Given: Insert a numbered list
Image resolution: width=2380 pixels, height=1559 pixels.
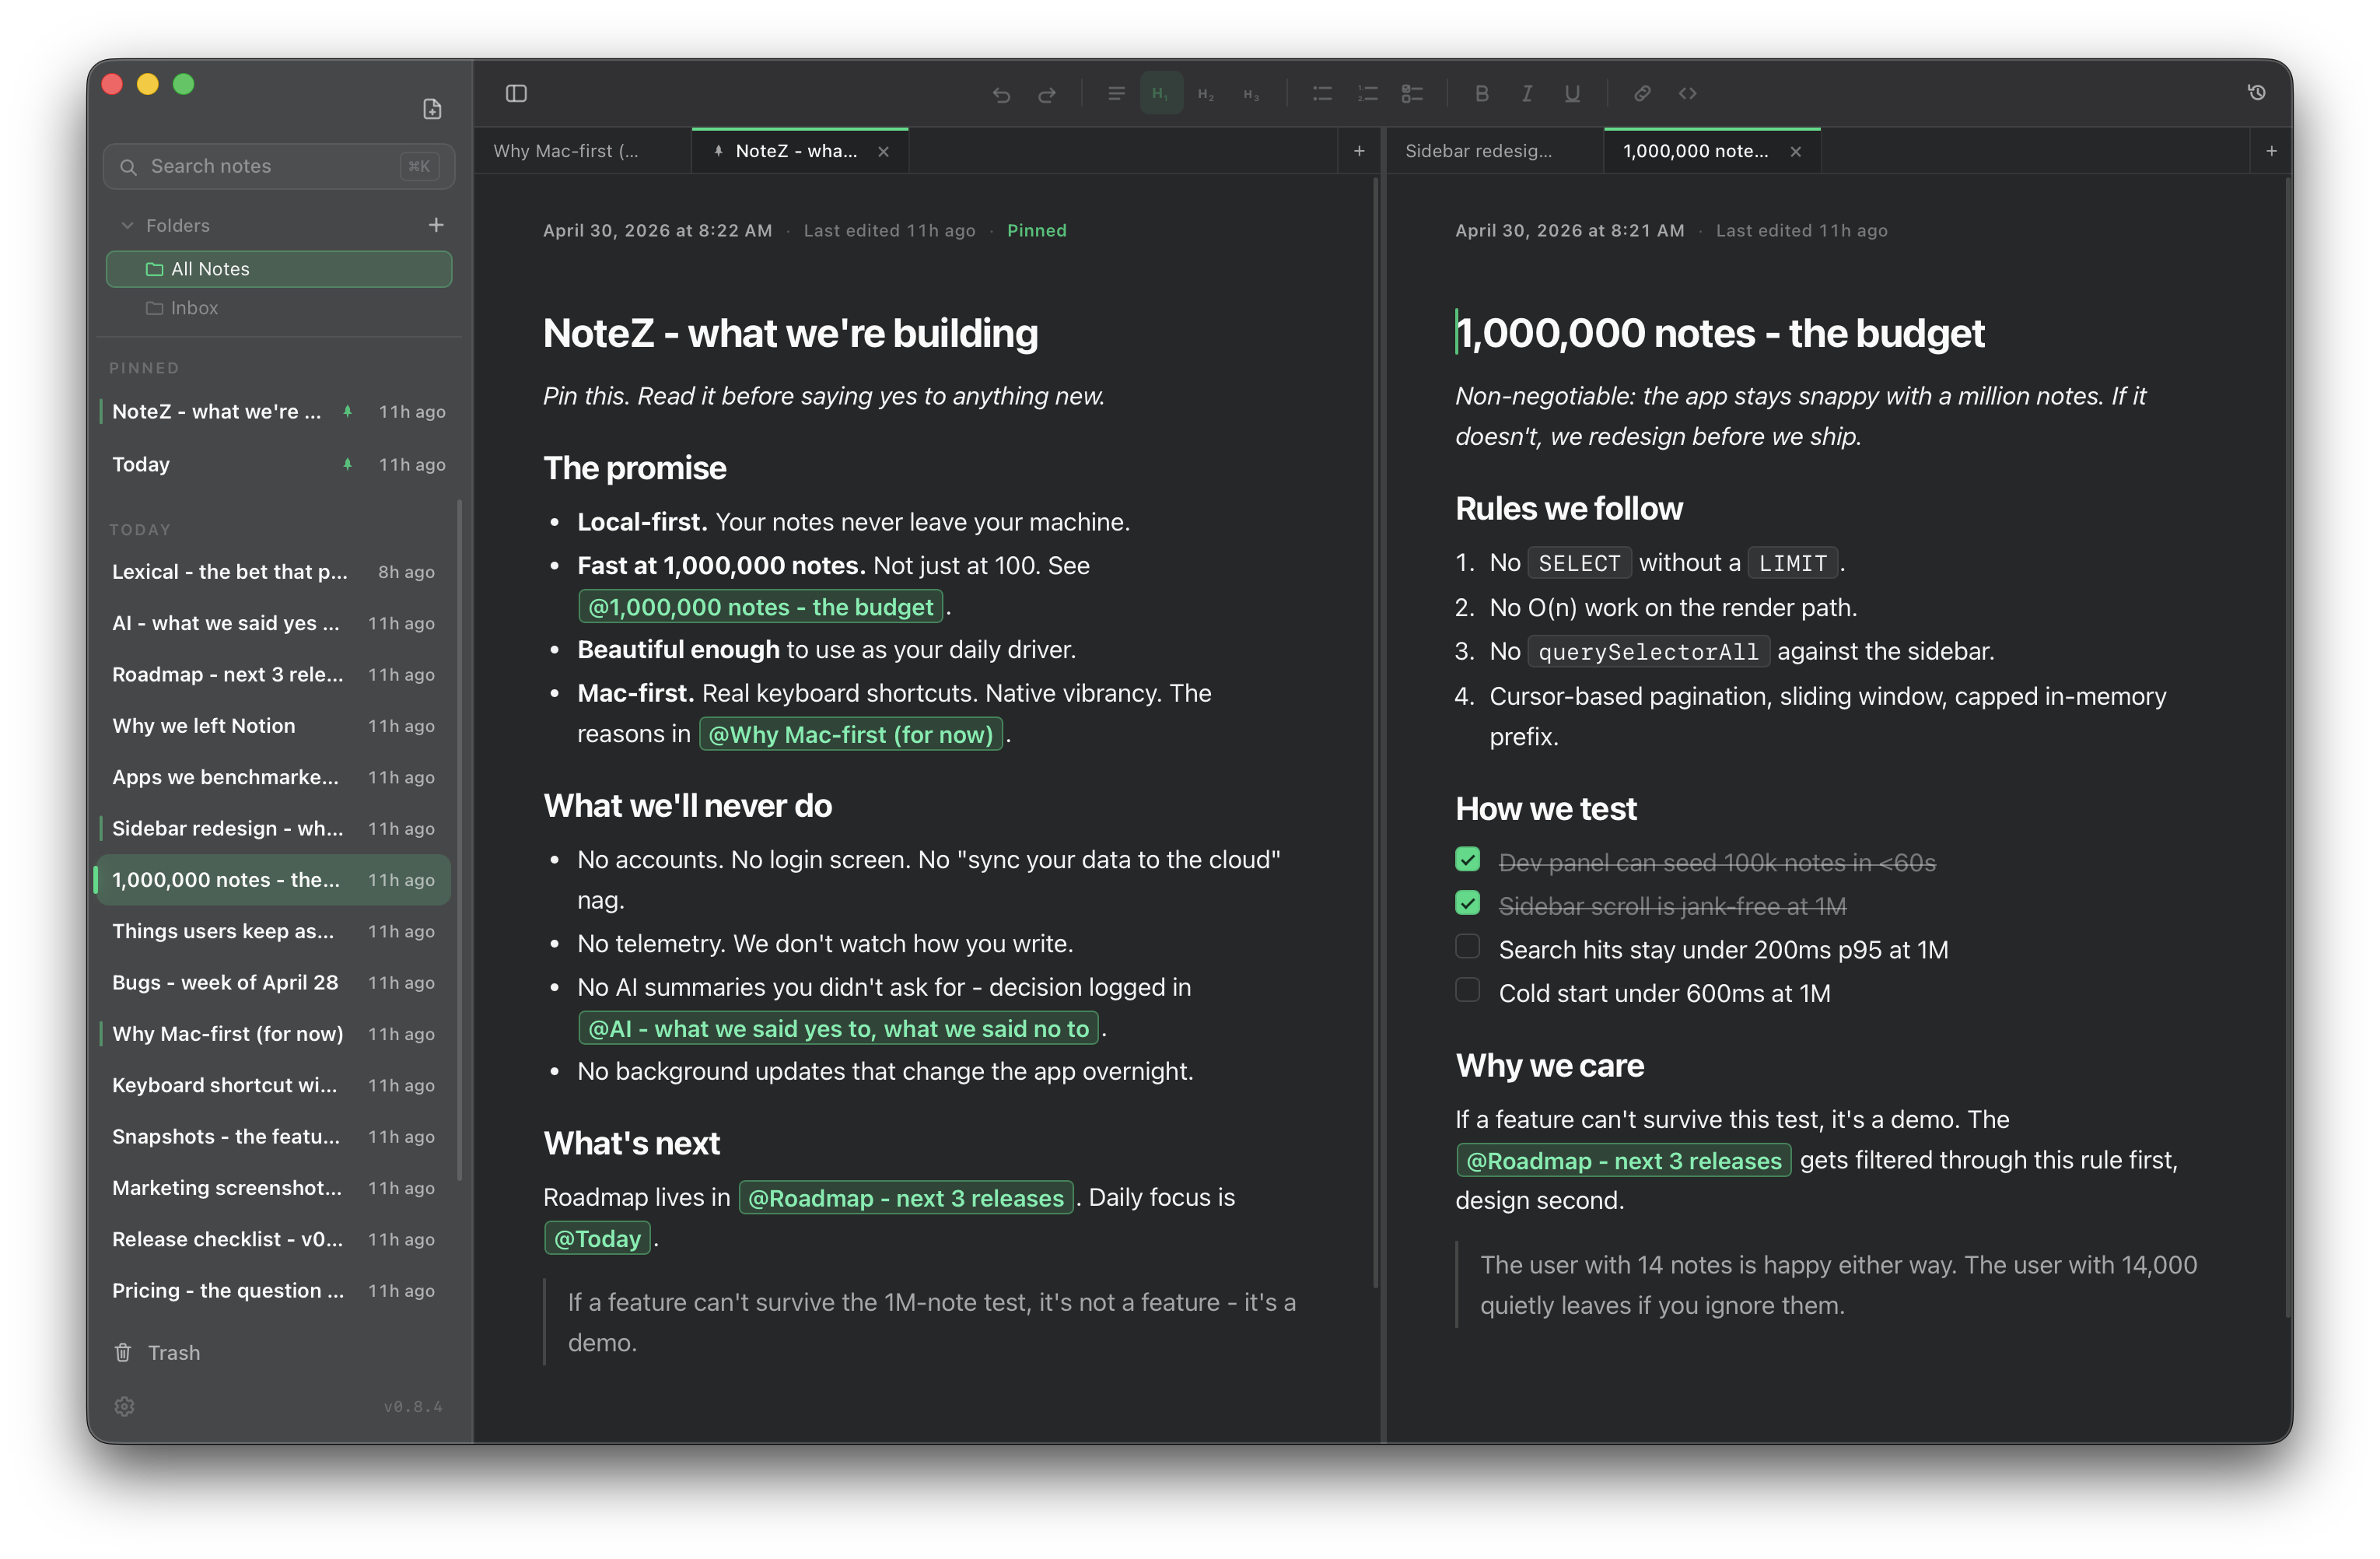Looking at the screenshot, I should [x=1367, y=93].
